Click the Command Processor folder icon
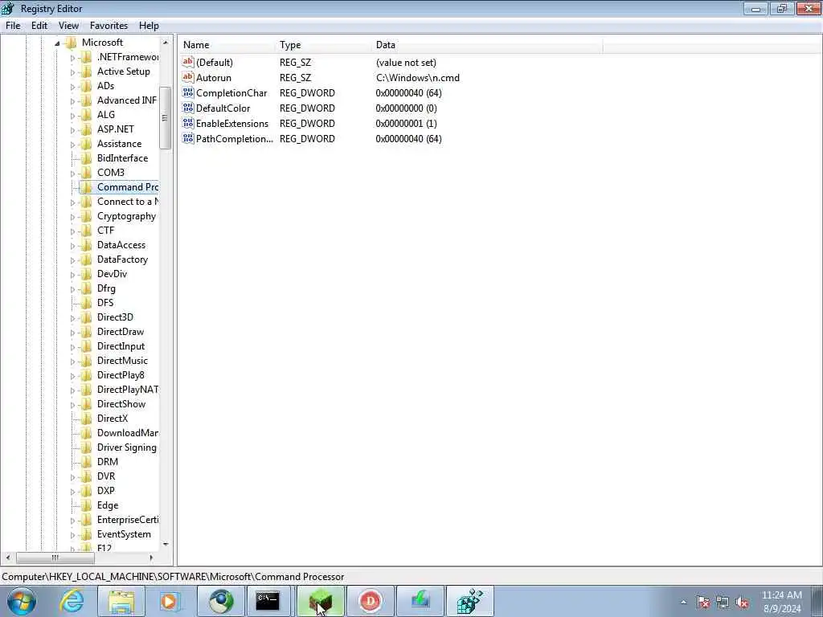Image resolution: width=823 pixels, height=617 pixels. [87, 187]
